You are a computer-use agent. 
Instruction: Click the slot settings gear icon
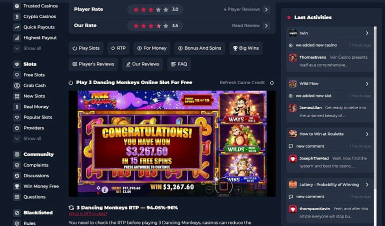click(x=98, y=187)
